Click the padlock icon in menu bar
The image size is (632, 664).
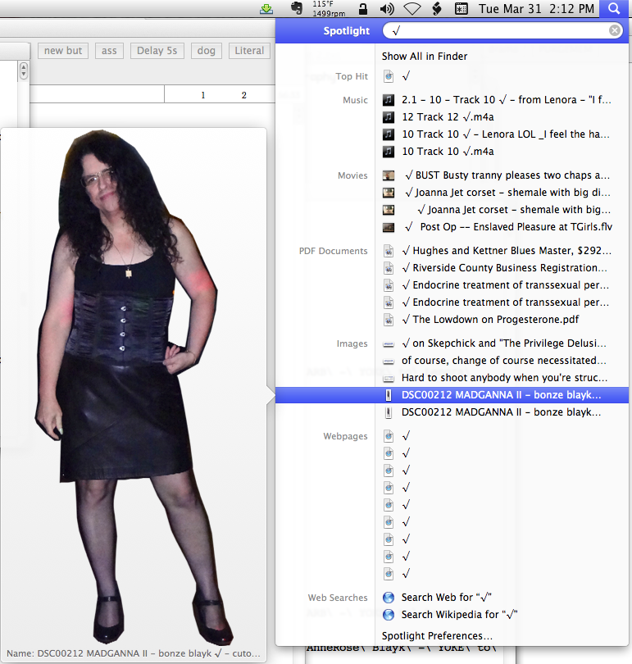pos(362,9)
